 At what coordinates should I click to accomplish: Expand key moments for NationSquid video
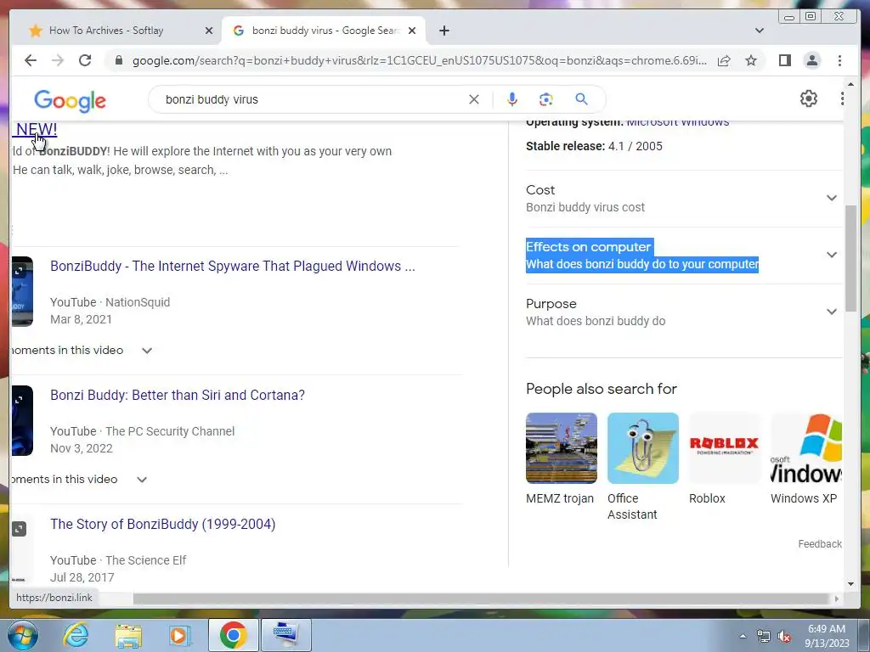point(146,351)
